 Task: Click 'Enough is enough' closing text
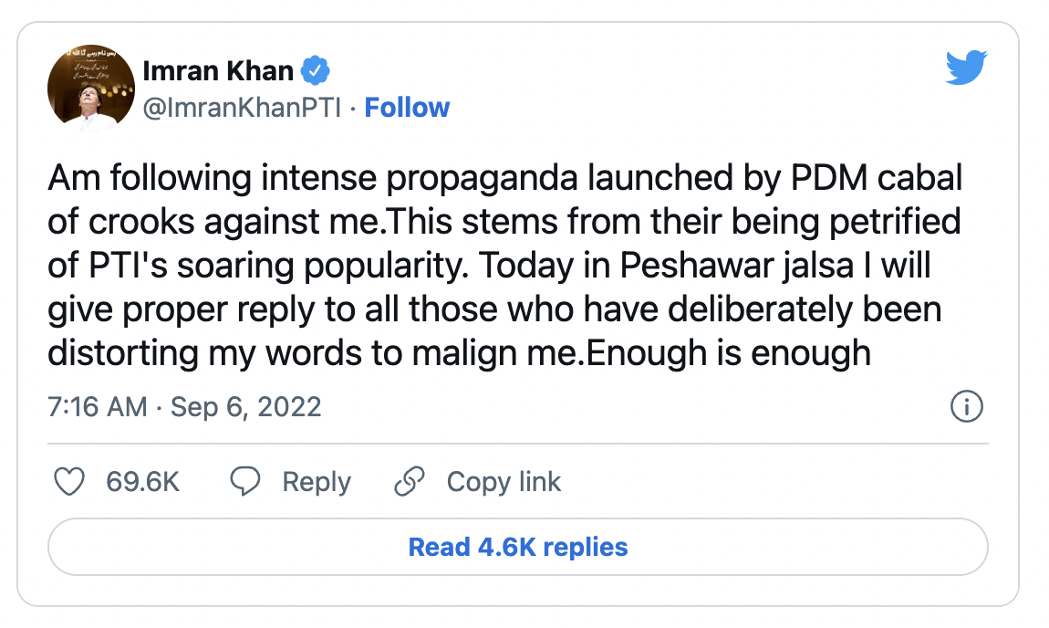[729, 353]
